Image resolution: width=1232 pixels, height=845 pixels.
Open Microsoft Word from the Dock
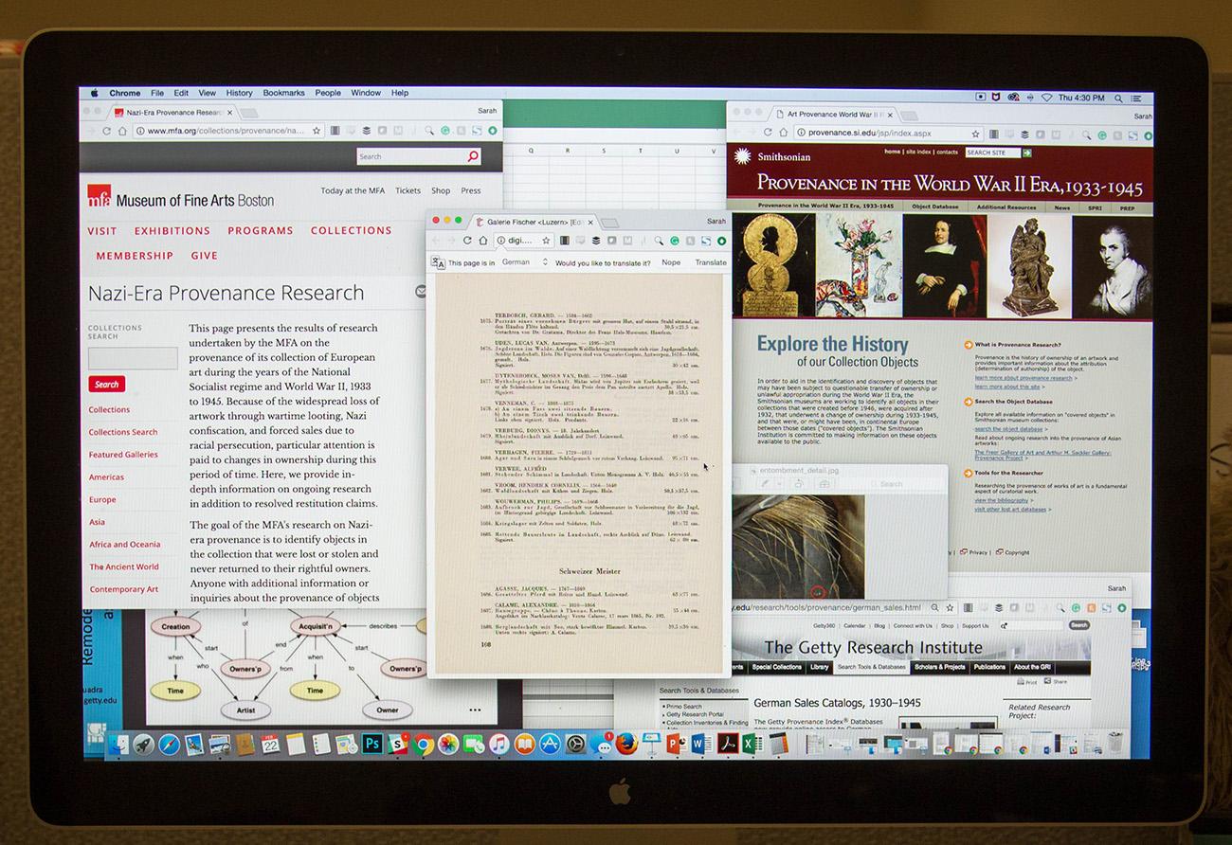coord(701,744)
